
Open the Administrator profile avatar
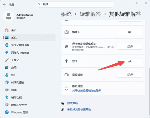tap(8, 16)
